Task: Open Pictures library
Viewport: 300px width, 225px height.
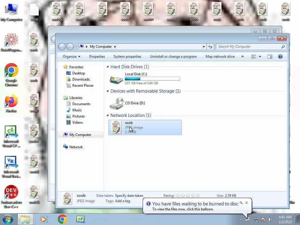Action: (x=79, y=116)
